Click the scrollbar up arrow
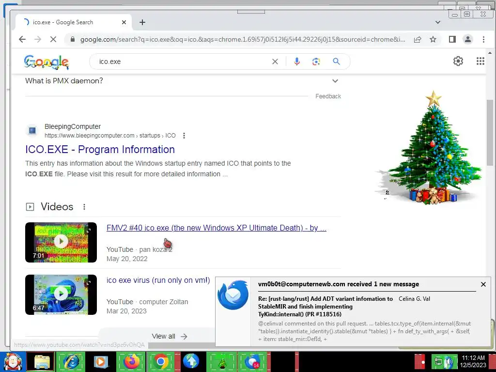The height and width of the screenshot is (372, 496). point(490,53)
